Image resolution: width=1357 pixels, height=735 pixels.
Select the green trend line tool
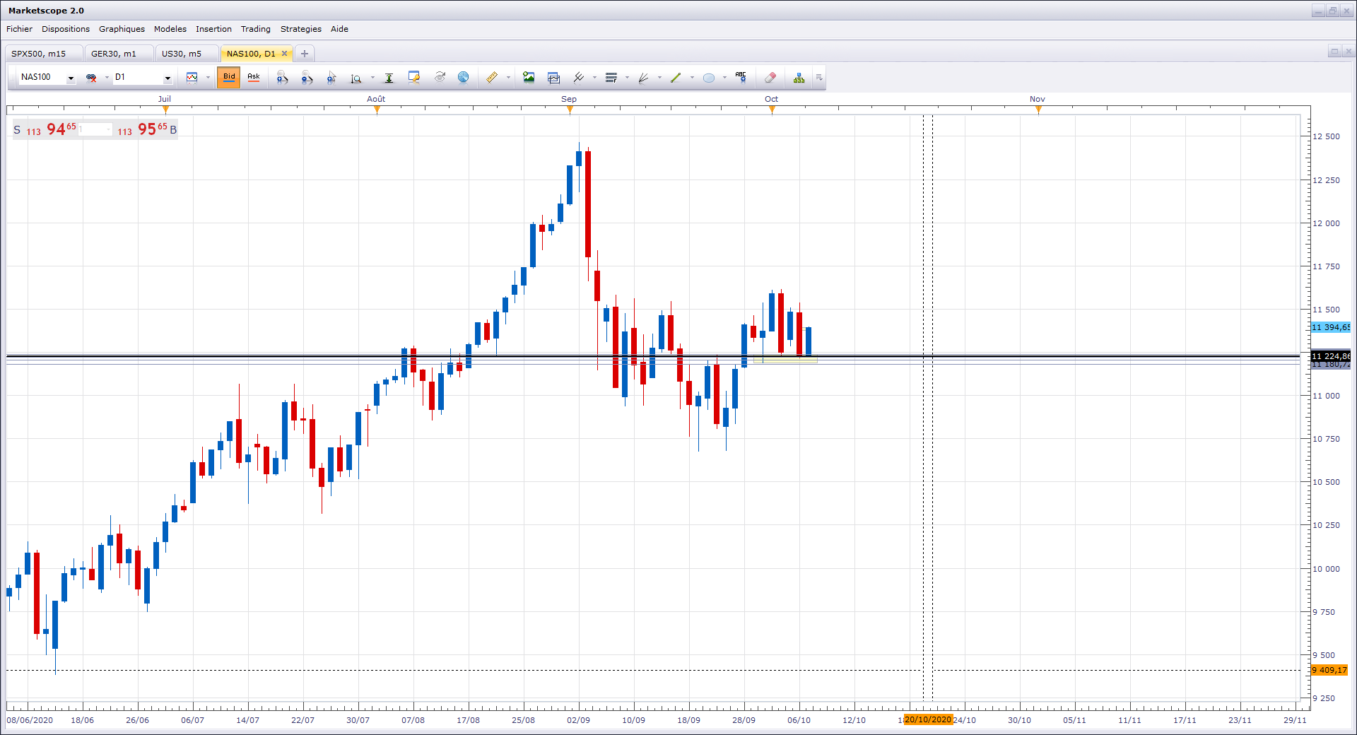point(676,78)
